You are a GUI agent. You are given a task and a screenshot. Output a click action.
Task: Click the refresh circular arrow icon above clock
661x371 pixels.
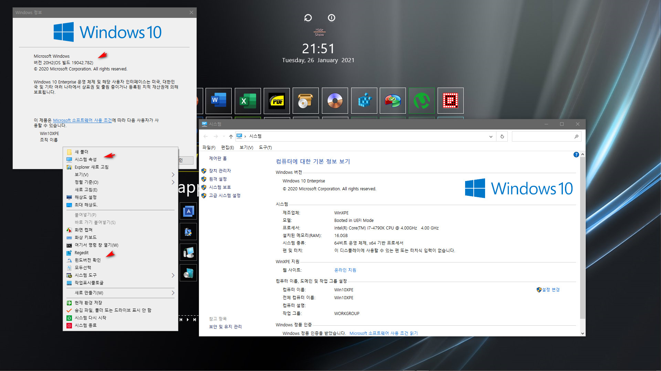[x=308, y=18]
